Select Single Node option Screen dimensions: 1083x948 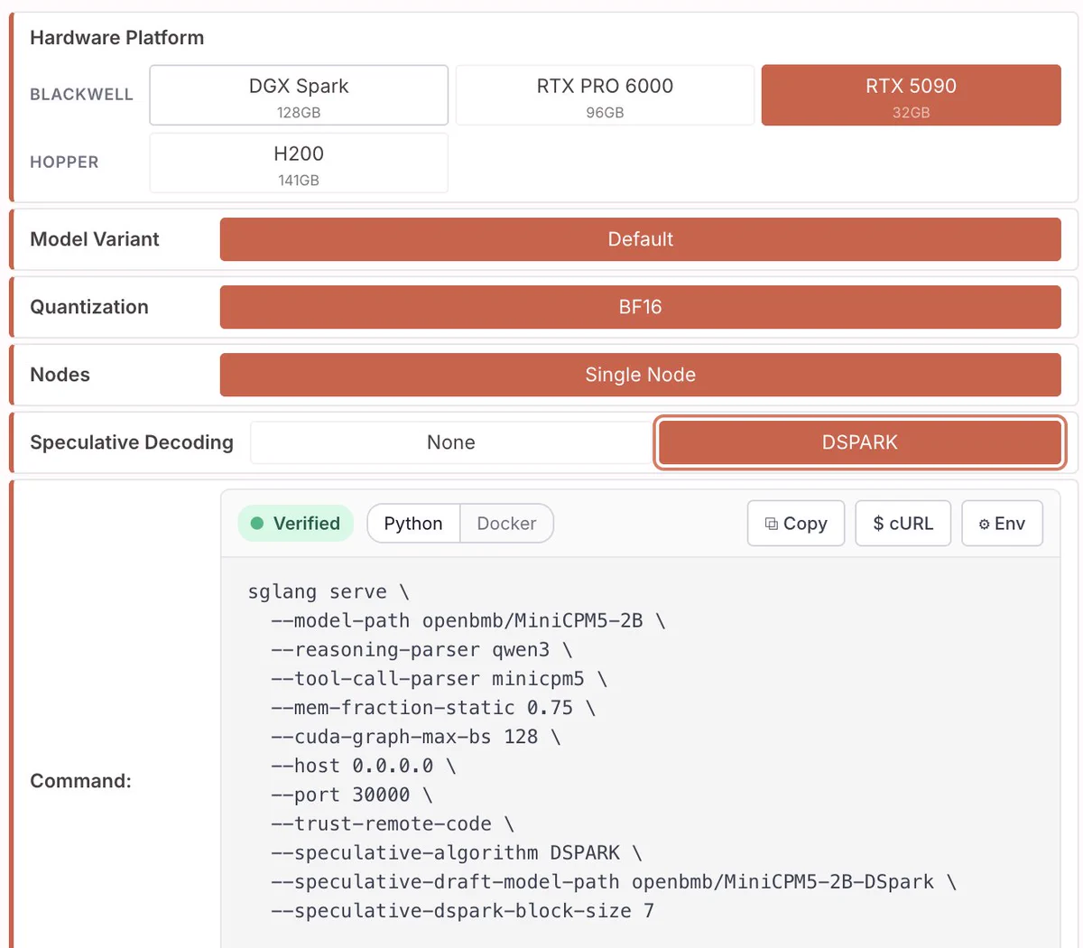pyautogui.click(x=641, y=375)
